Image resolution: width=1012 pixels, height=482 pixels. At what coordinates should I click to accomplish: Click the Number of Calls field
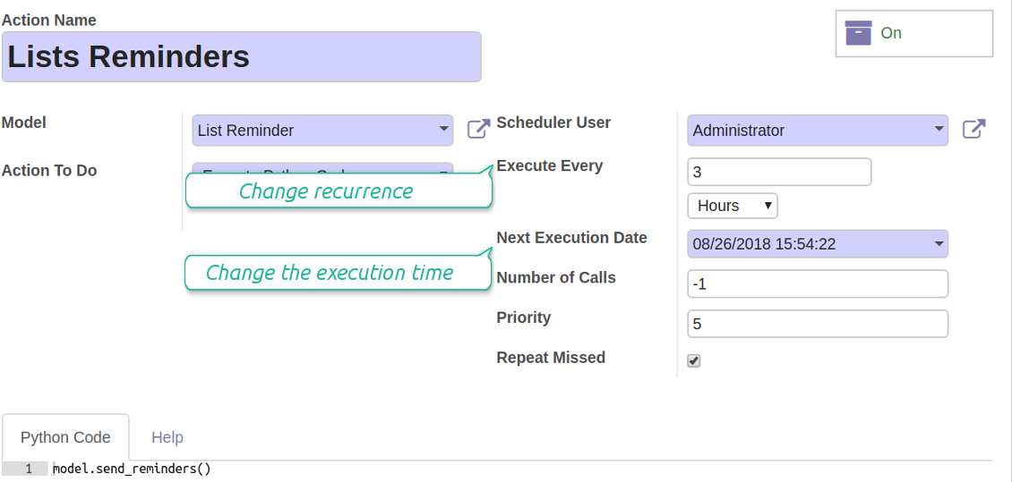click(818, 283)
